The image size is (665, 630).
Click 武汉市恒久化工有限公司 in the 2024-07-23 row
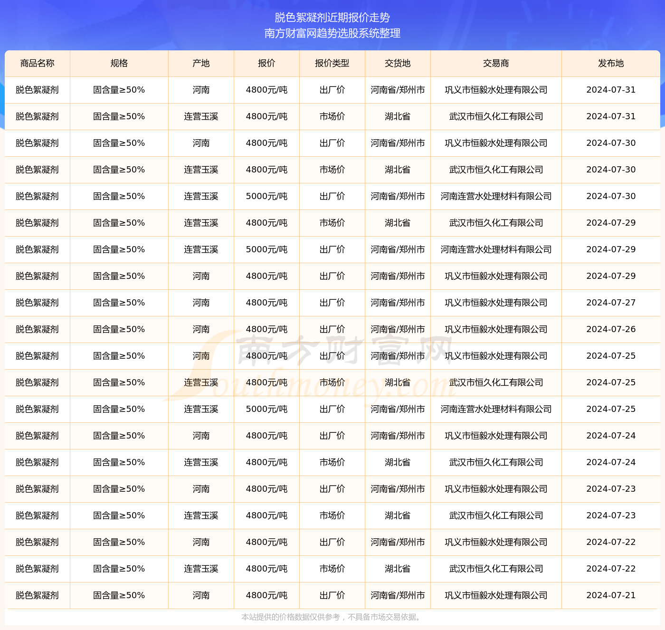(496, 515)
